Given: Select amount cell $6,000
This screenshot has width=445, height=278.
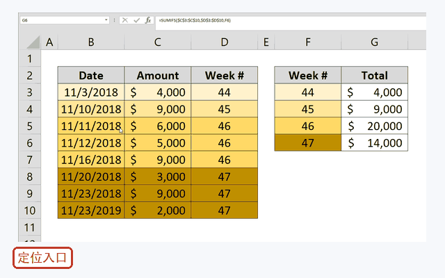Looking at the screenshot, I should (x=158, y=126).
